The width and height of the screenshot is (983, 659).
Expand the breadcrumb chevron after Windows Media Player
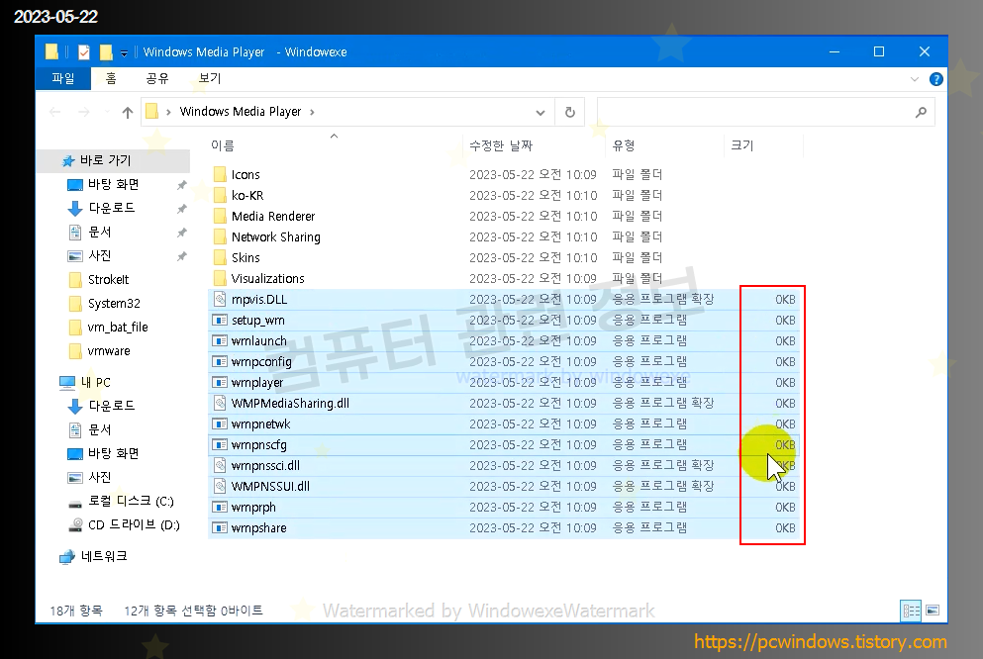click(x=312, y=112)
